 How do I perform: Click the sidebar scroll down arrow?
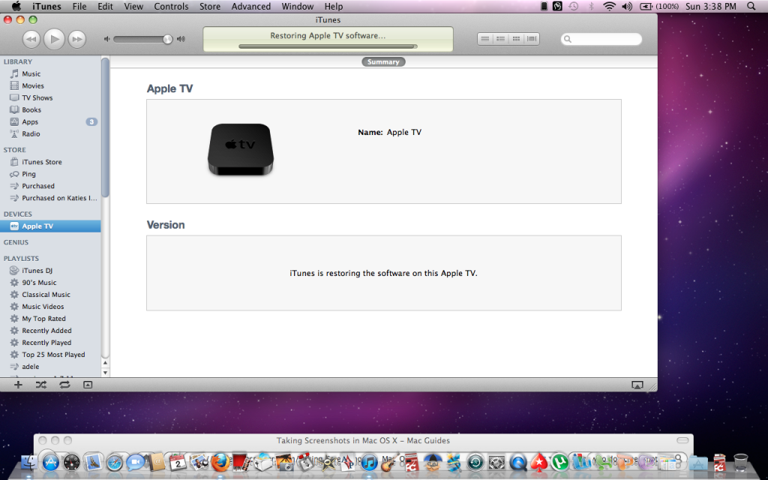pyautogui.click(x=105, y=372)
